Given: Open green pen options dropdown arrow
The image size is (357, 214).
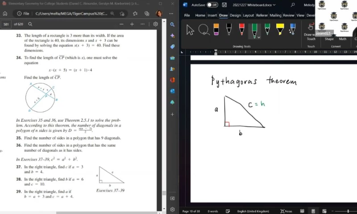Looking at the screenshot, I should tap(259, 37).
